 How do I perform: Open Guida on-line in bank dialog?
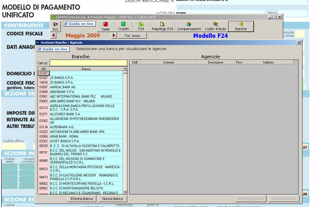[53, 49]
